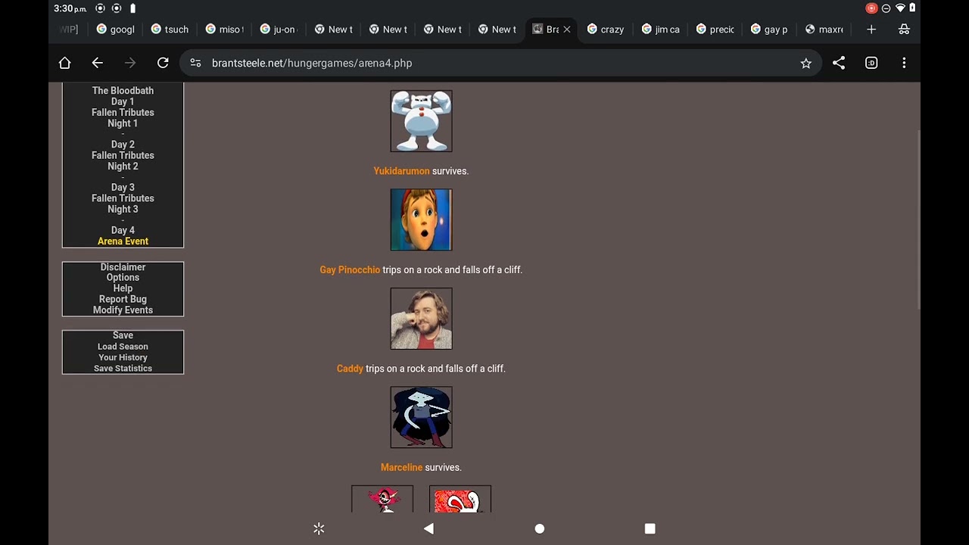The image size is (969, 545).
Task: Click Save in the sidebar
Action: pyautogui.click(x=123, y=335)
